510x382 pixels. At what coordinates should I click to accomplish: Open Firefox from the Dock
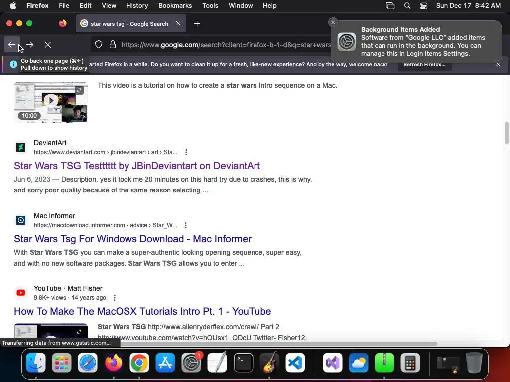[x=114, y=363]
